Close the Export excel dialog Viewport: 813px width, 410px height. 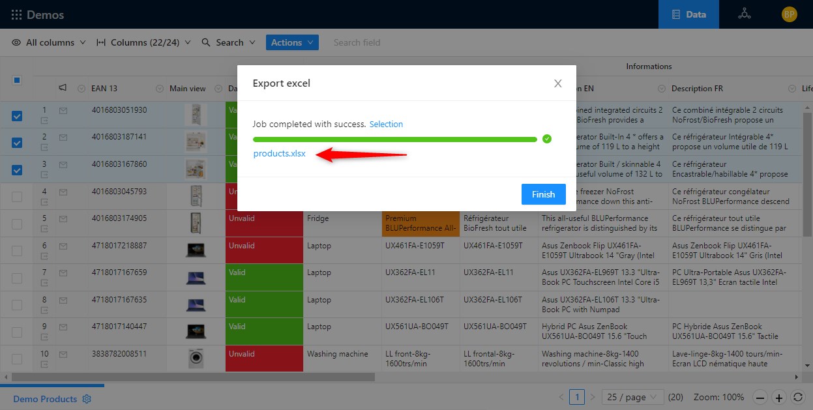(x=557, y=83)
